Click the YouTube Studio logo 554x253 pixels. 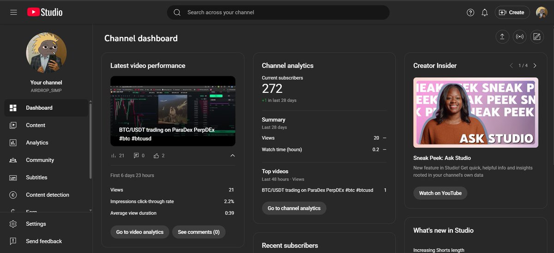45,12
